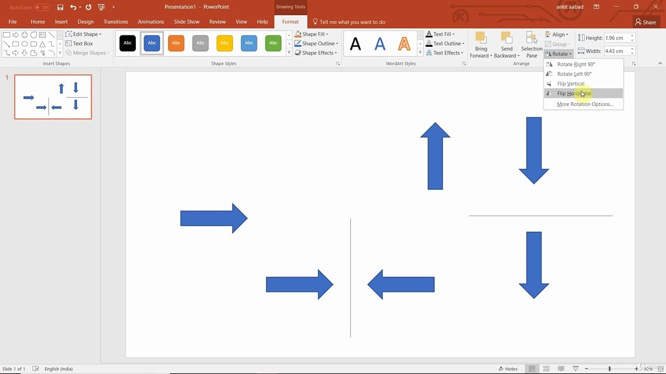This screenshot has width=666, height=374.
Task: Apply the gray Abc shape style
Action: point(200,43)
